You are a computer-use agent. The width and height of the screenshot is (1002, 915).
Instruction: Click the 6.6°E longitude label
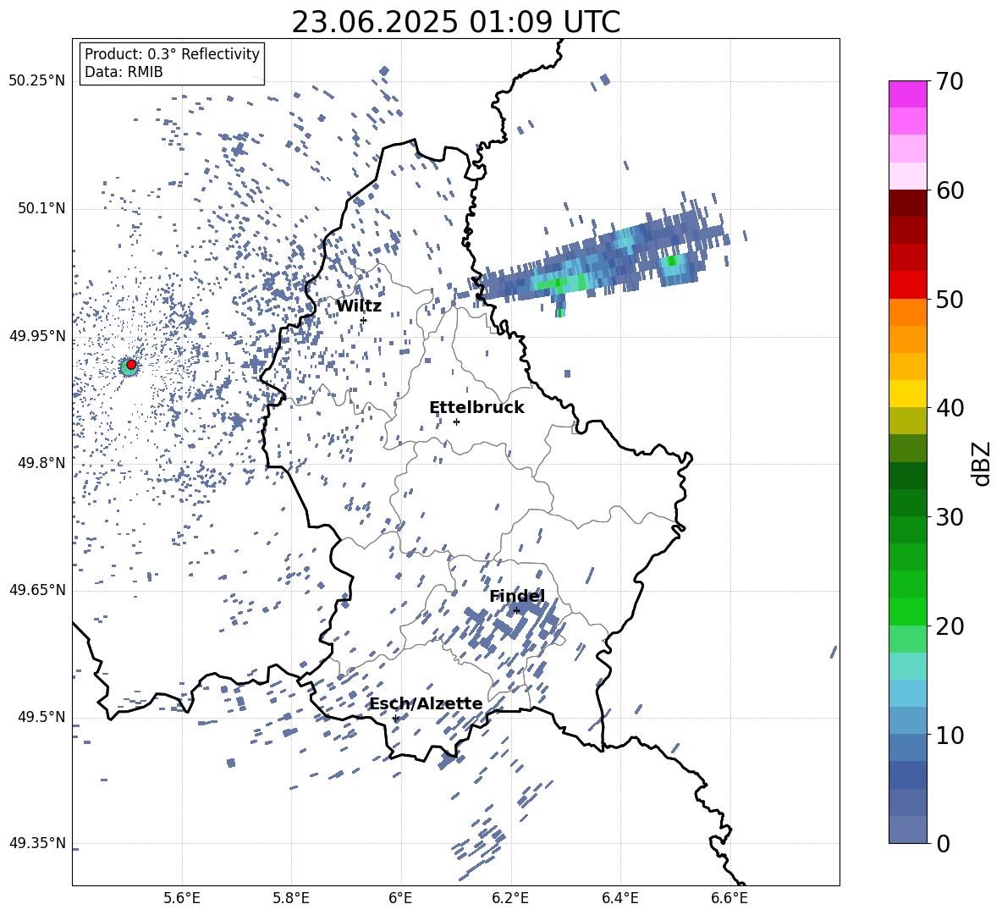tap(729, 898)
